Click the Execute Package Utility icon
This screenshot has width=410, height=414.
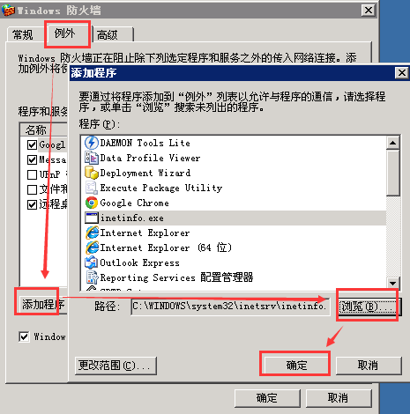pyautogui.click(x=92, y=188)
